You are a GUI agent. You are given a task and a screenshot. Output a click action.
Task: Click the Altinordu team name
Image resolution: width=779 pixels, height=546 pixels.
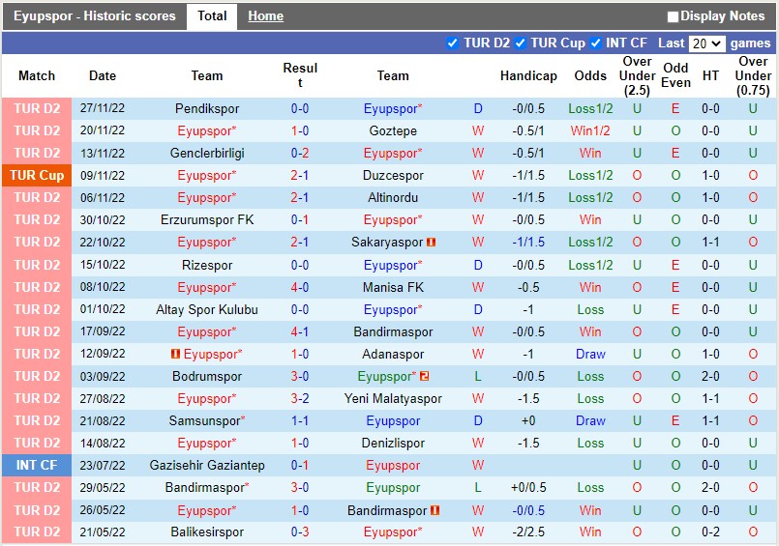coord(393,197)
